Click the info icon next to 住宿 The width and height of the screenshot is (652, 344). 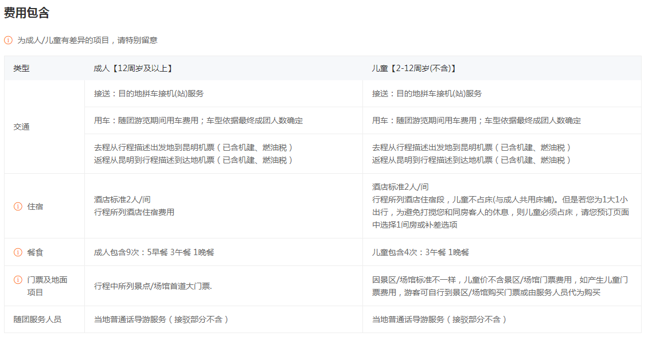tap(18, 206)
